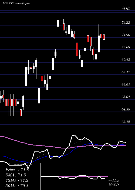Click the 'Price : 71.8' readout
Viewport: 135px width, 190px height.
pyautogui.click(x=17, y=170)
